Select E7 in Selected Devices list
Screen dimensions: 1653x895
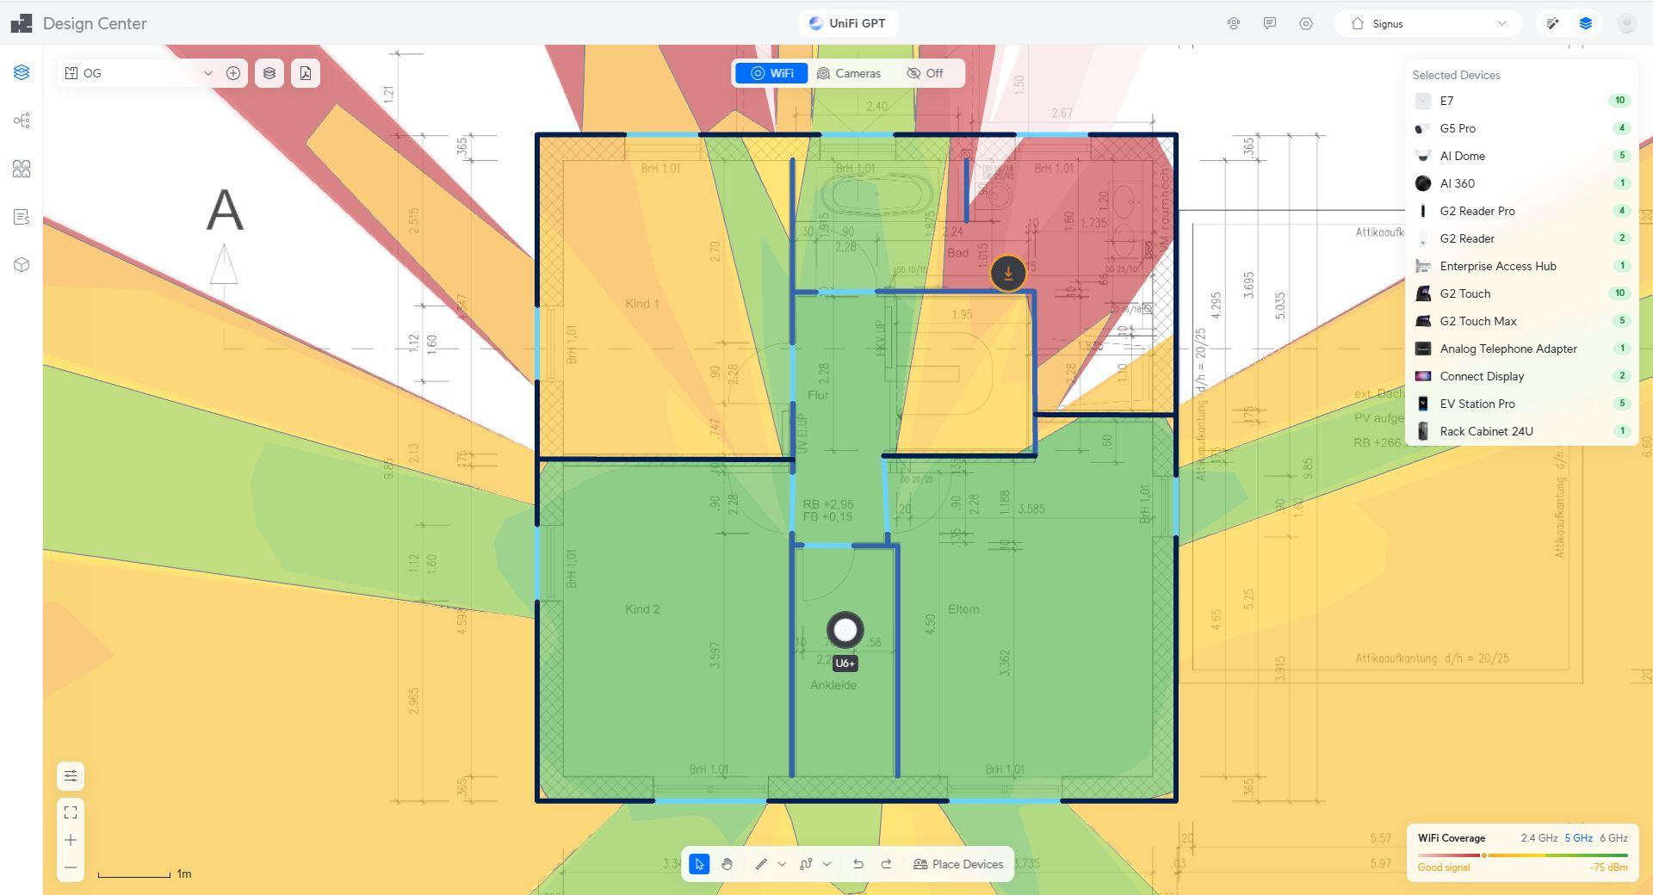click(1522, 101)
